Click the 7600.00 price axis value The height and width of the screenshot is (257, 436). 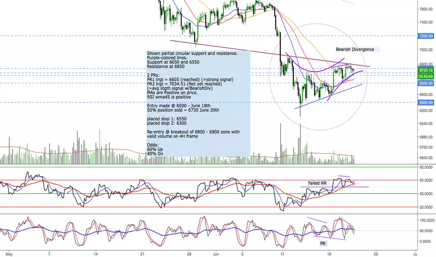[426, 9]
